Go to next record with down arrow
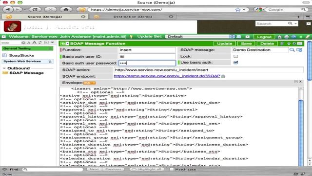 (294, 44)
